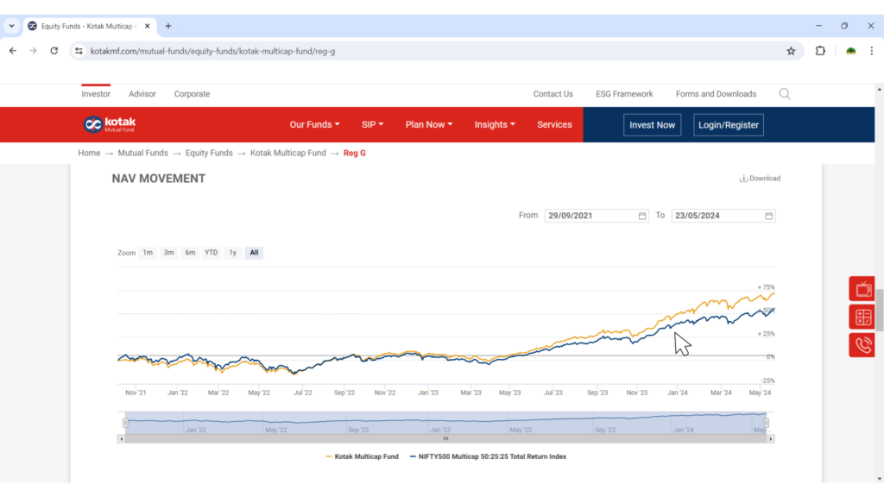The width and height of the screenshot is (884, 497).
Task: Click the Invest Now button
Action: coord(653,125)
